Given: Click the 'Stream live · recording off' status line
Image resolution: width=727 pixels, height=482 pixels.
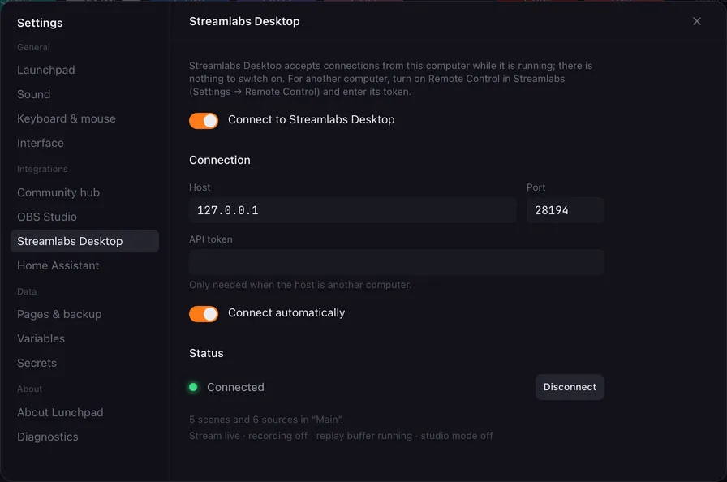Looking at the screenshot, I should [x=341, y=436].
